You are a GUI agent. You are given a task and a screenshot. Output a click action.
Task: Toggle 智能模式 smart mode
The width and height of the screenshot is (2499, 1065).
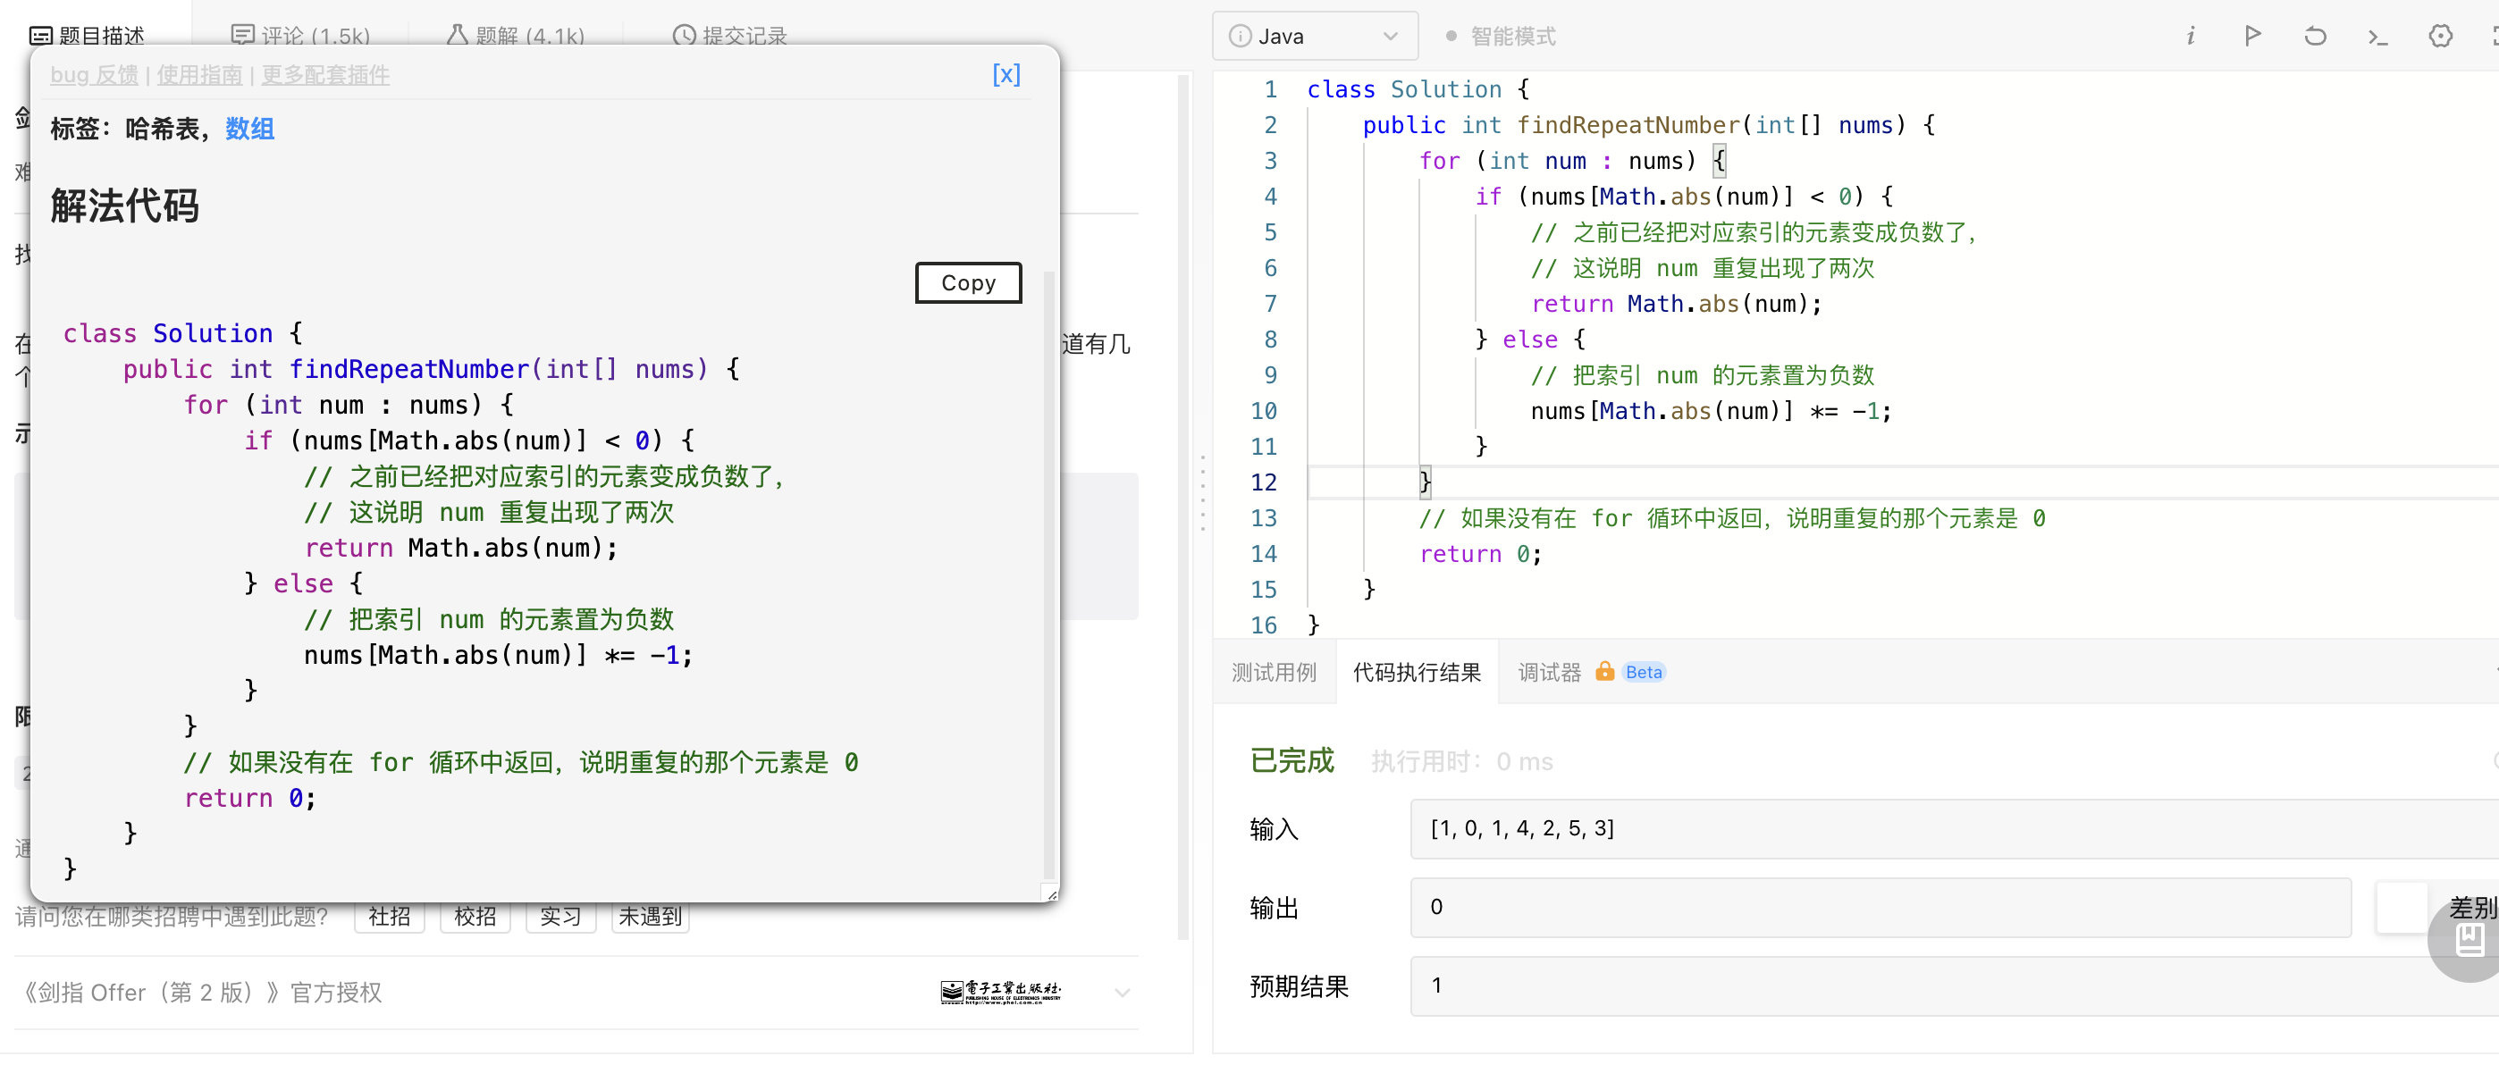tap(1500, 36)
